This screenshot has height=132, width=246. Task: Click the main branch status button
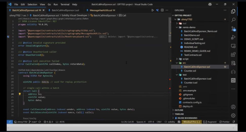(x=32, y=122)
